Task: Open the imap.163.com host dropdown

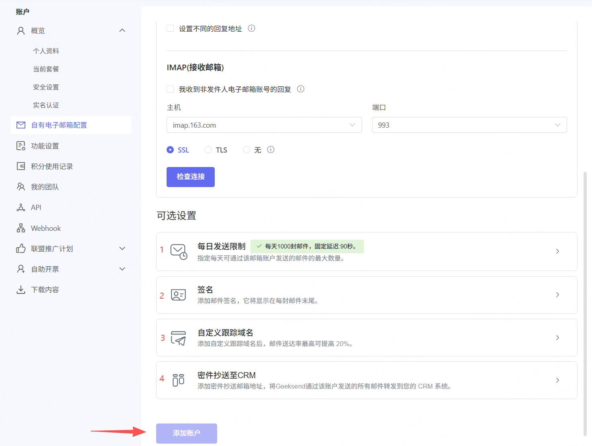Action: click(x=264, y=125)
